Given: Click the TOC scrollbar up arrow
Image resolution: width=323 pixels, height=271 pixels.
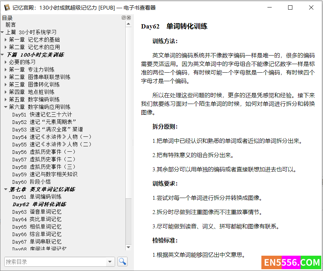Looking at the screenshot, I should (128, 24).
